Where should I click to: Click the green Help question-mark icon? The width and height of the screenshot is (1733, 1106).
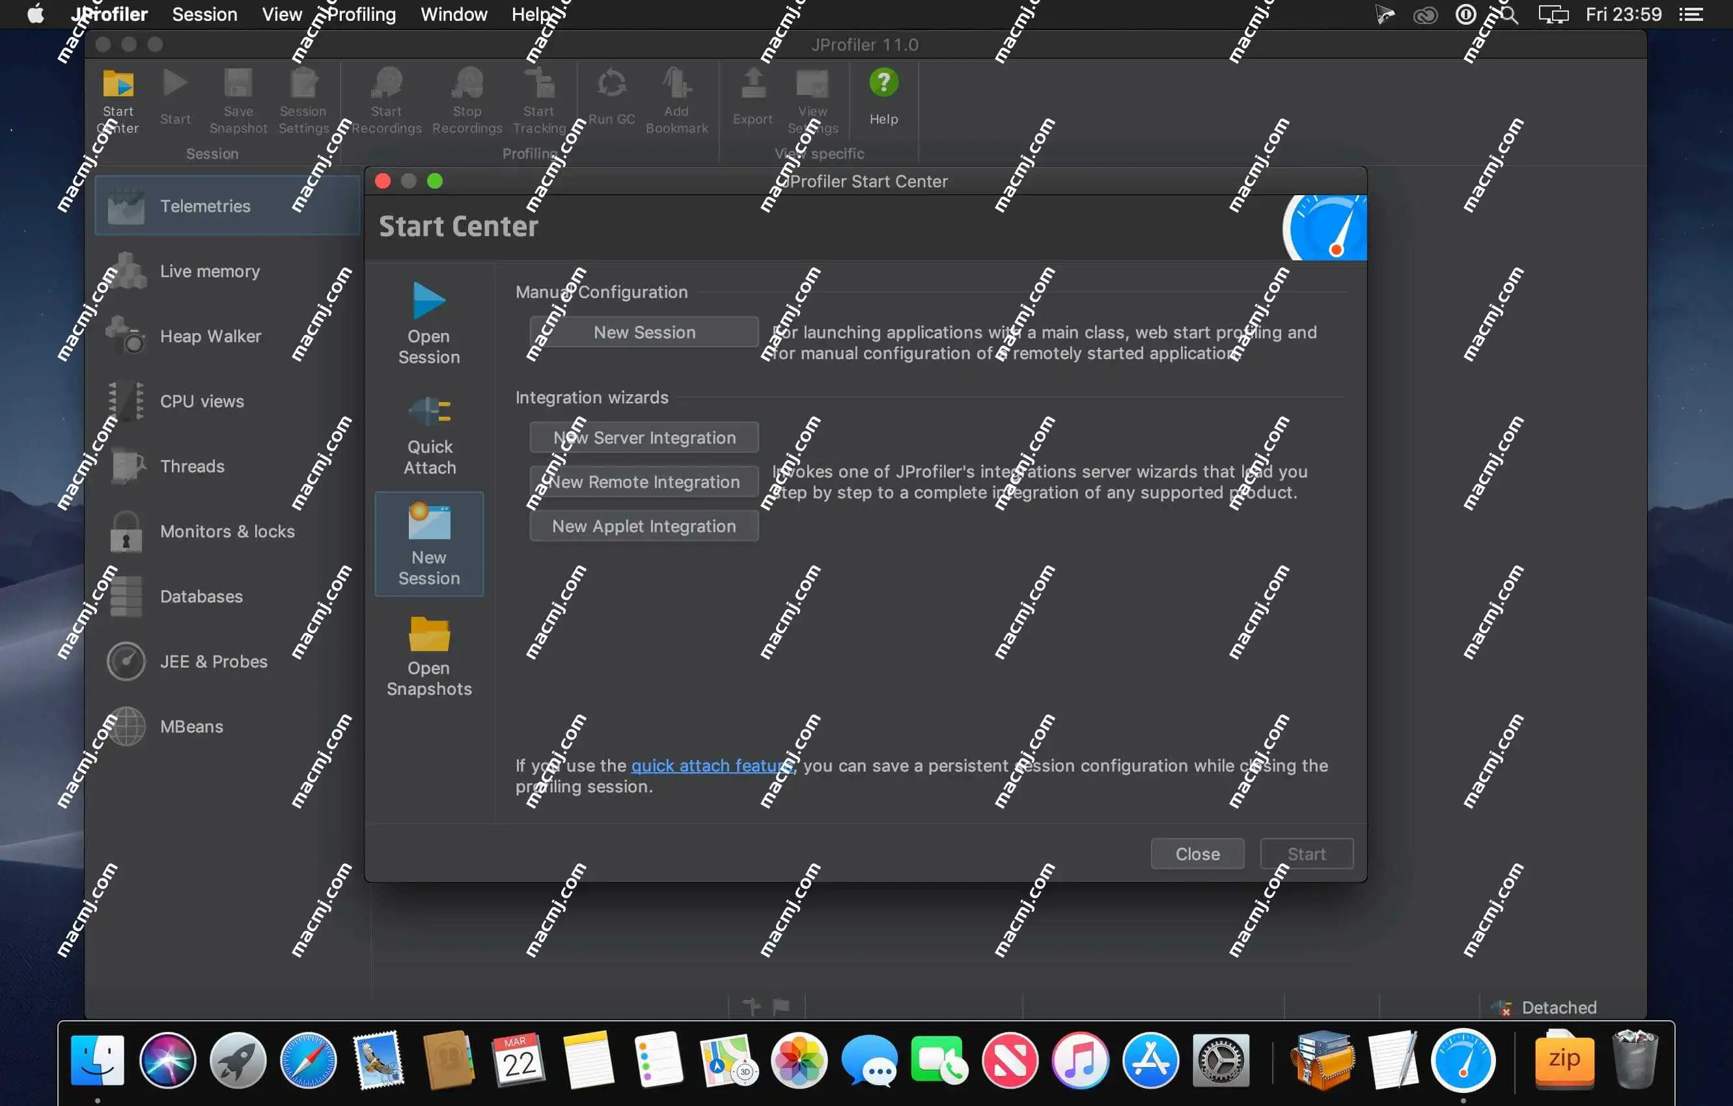click(884, 83)
